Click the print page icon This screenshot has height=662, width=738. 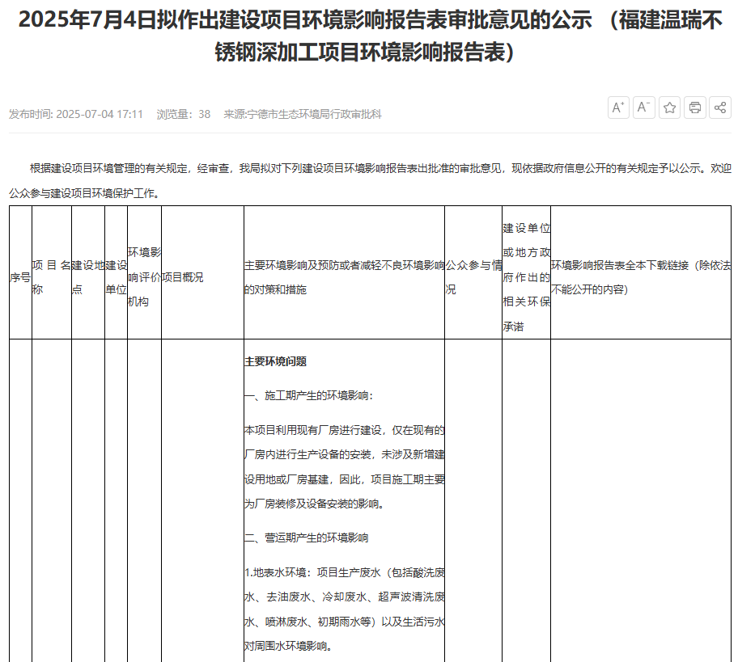click(x=694, y=108)
